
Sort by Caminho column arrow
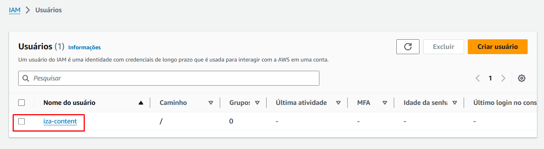pos(211,103)
